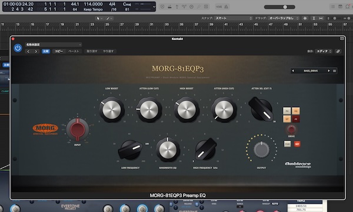Click the コピー copy button

click(x=59, y=51)
